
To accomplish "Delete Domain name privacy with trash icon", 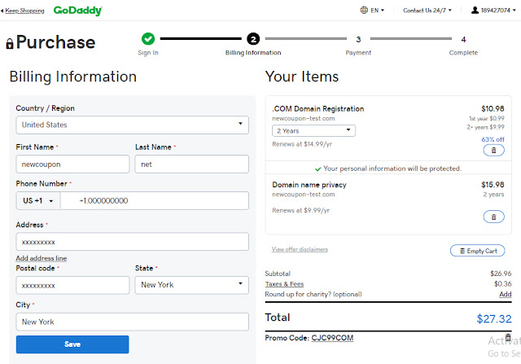I will (x=493, y=217).
